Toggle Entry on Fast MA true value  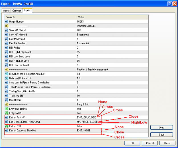point(79,109)
